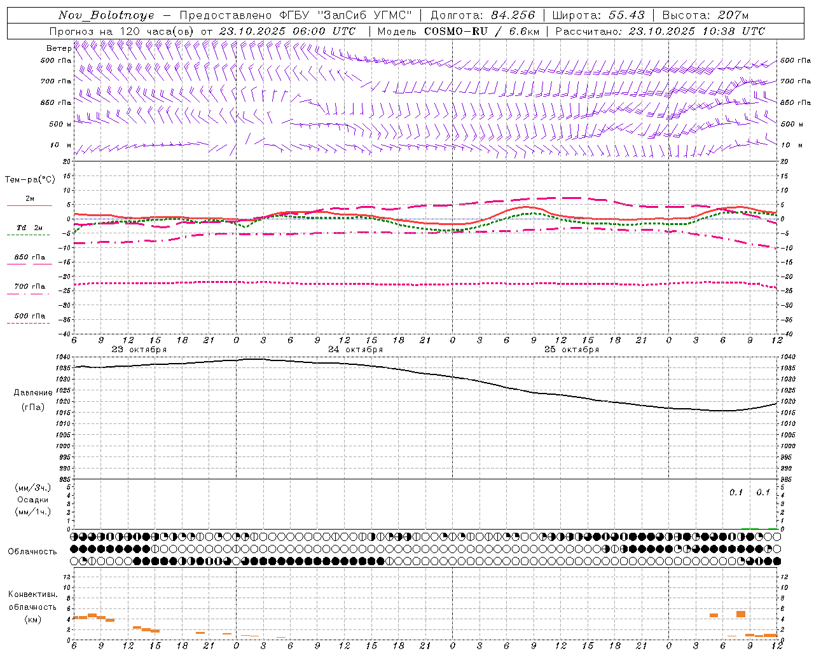This screenshot has height=651, width=814.
Task: Click the 'Предоставлено ФГБУ "ЗапСиб УГМС"' provider text
Action: [296, 15]
